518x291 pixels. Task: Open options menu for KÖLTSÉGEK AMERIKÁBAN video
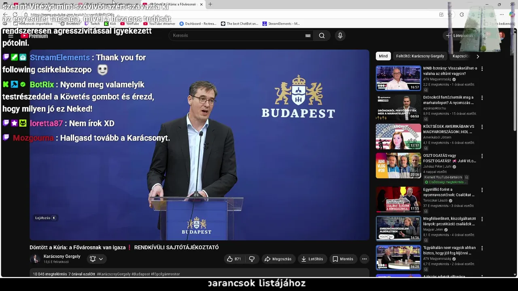tap(482, 127)
